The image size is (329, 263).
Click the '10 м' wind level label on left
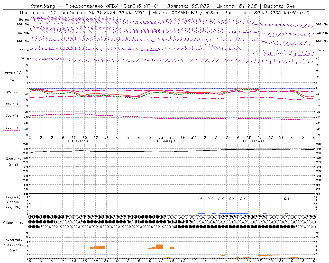(24, 59)
